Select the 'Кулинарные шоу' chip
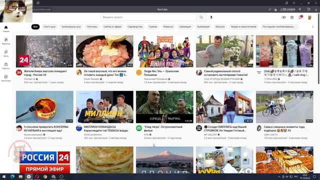Viewport: 320px width, 180px height. (x=71, y=26)
